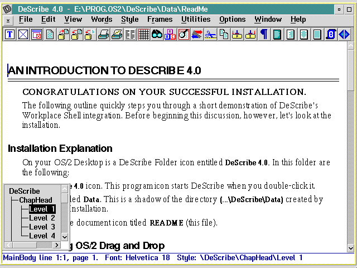Click the scissors cut icon
This screenshot has width=357, height=268.
tap(210, 35)
